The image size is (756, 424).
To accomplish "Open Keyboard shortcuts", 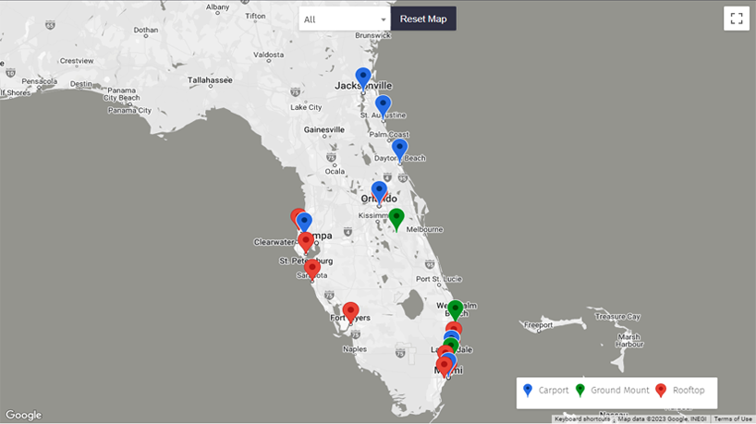I will [582, 419].
